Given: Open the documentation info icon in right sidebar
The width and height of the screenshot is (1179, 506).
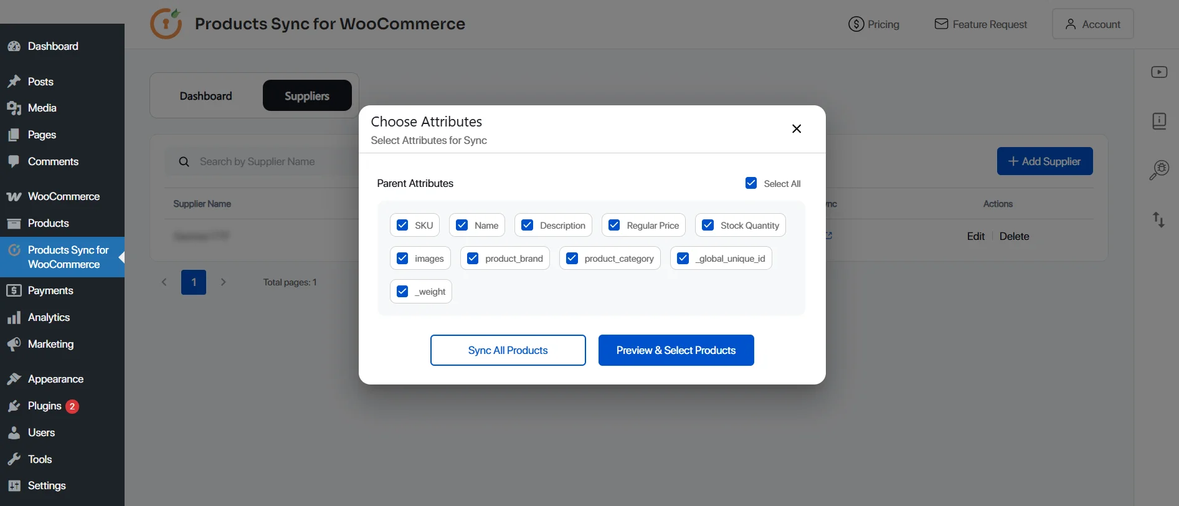Looking at the screenshot, I should click(1159, 121).
